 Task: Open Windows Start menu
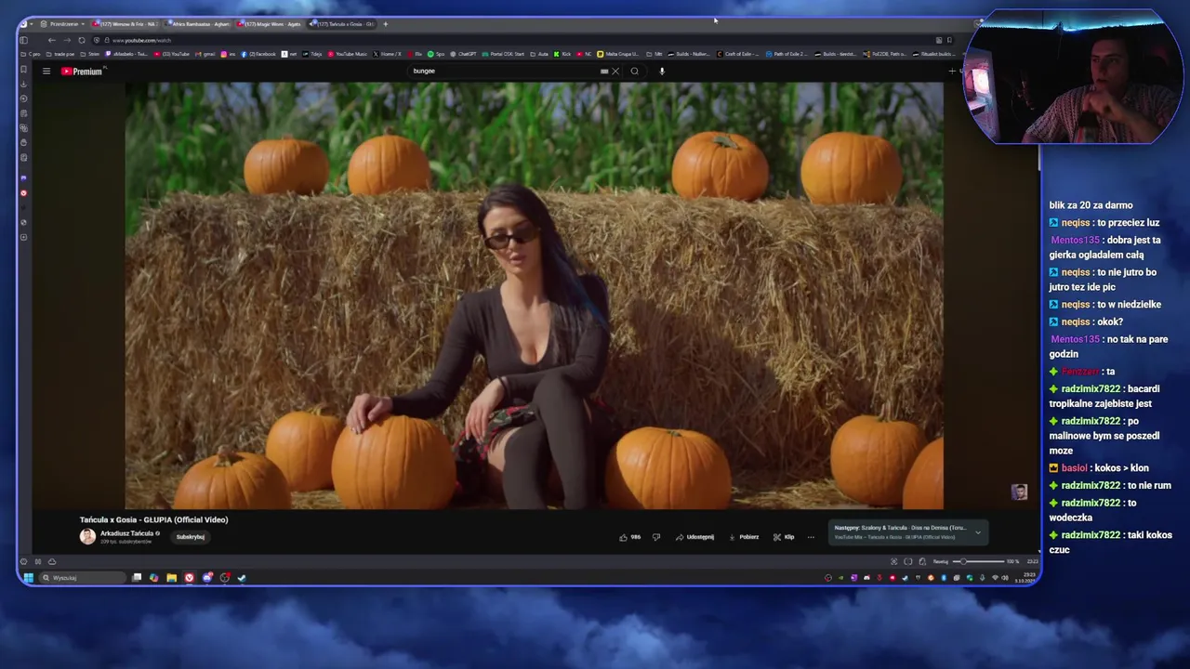point(27,578)
